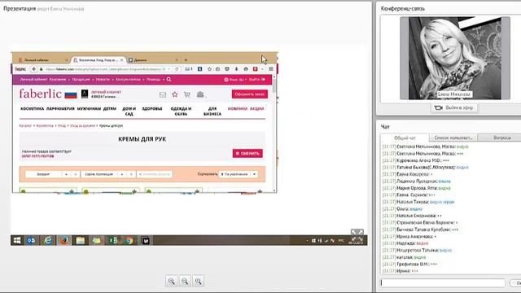Open the sort order dropdown По умолчанию

[239, 174]
